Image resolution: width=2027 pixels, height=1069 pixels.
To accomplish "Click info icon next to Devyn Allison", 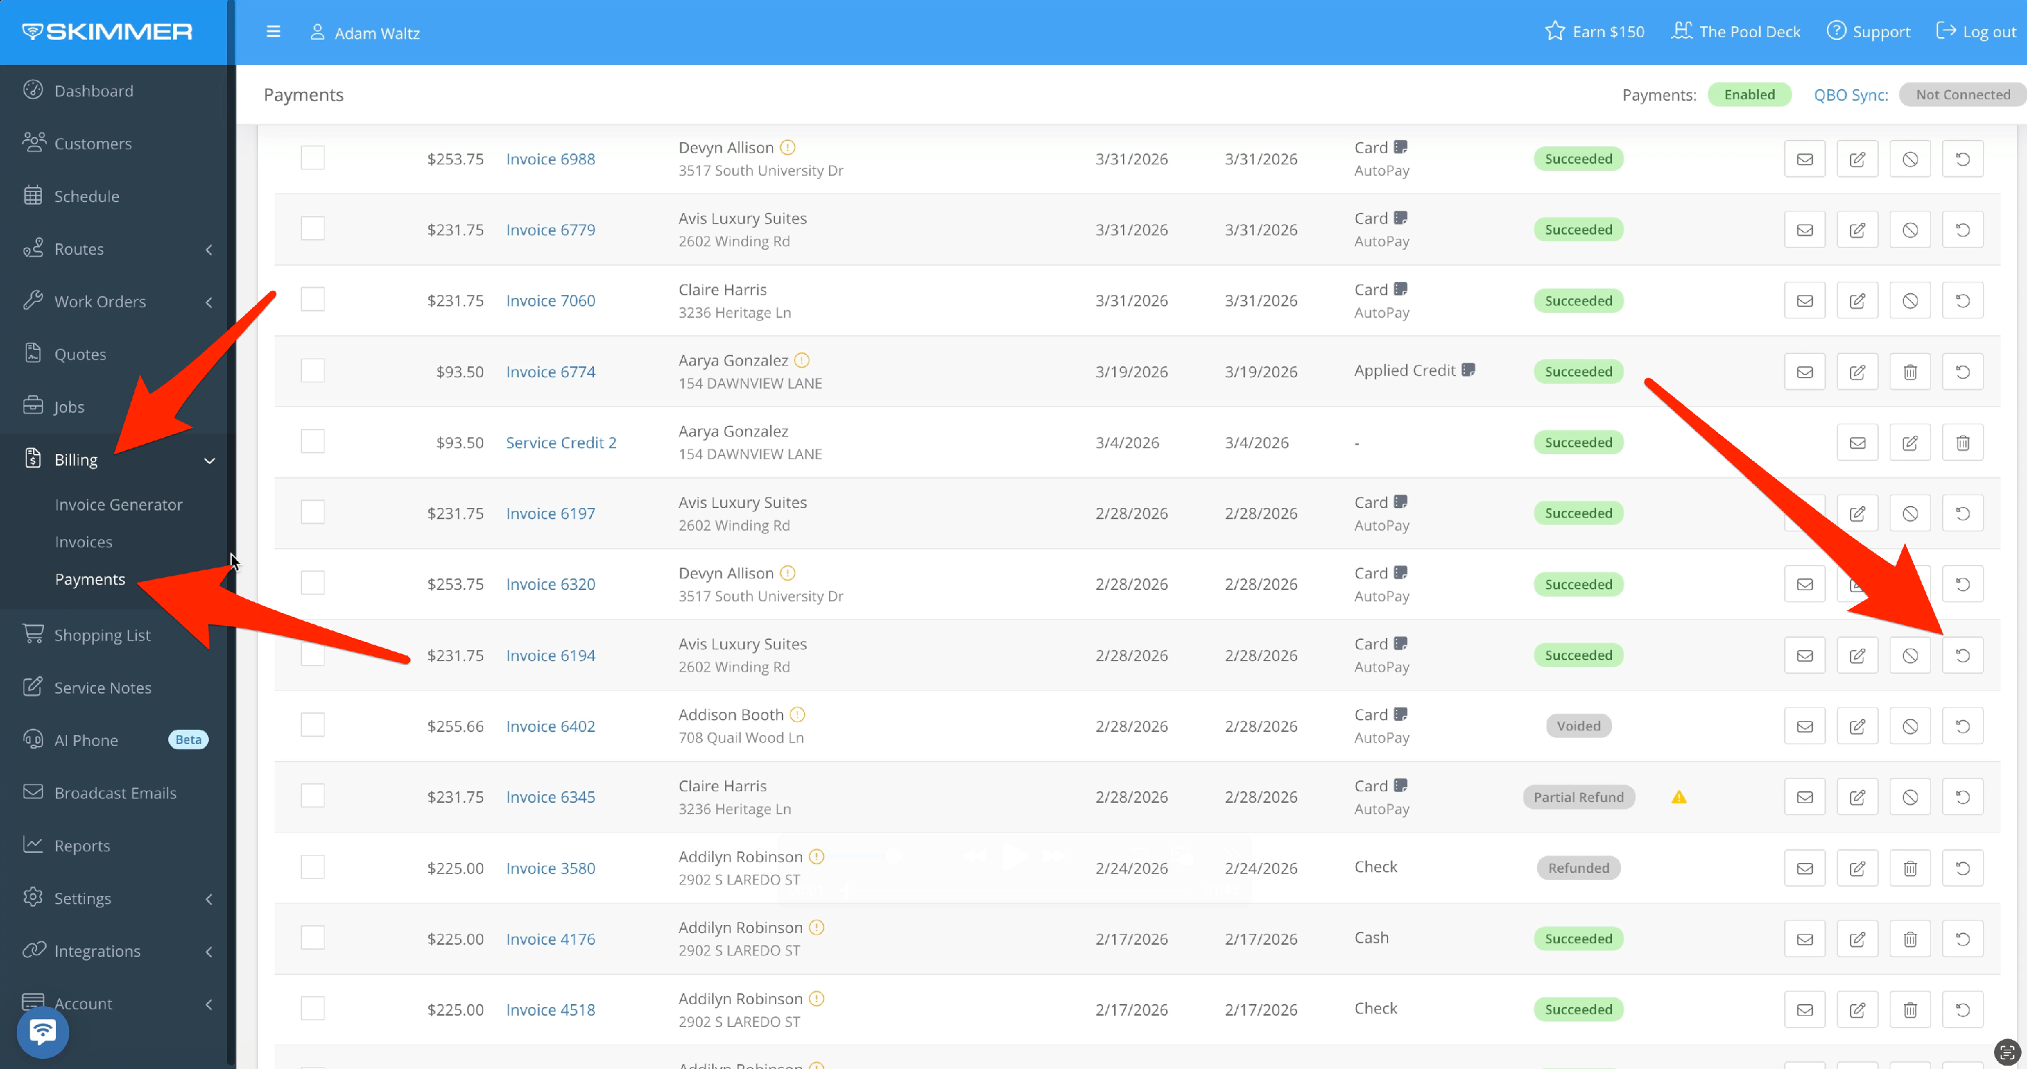I will (787, 147).
